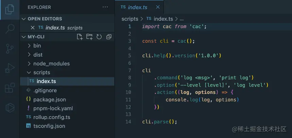Click the version method call text

point(185,56)
